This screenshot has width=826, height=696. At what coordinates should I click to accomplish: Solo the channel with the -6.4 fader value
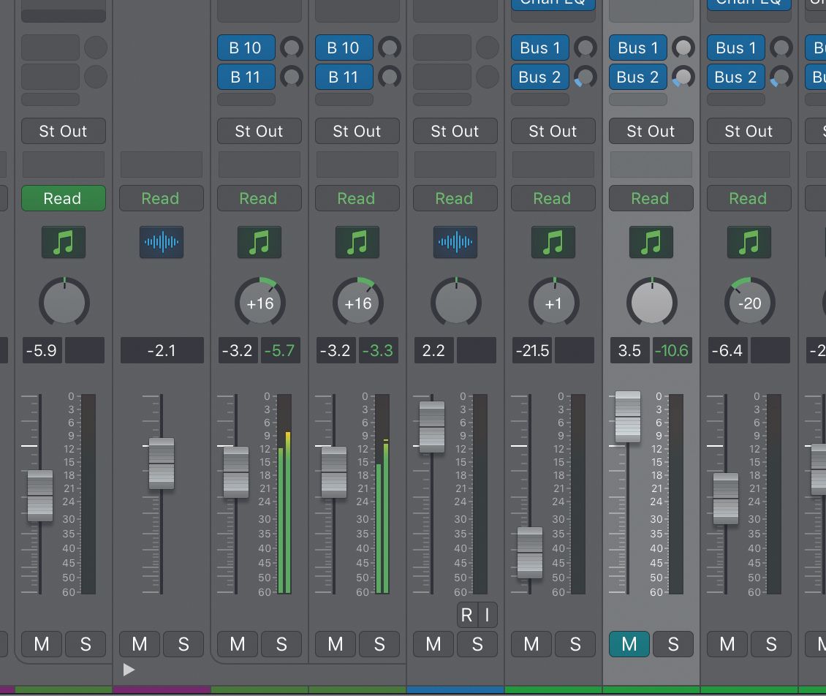pyautogui.click(x=770, y=644)
